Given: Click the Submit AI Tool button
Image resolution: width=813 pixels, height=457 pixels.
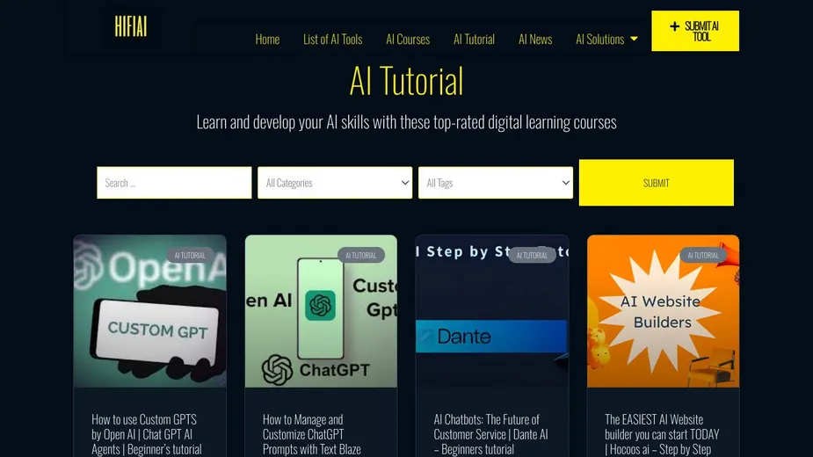Looking at the screenshot, I should pyautogui.click(x=694, y=31).
